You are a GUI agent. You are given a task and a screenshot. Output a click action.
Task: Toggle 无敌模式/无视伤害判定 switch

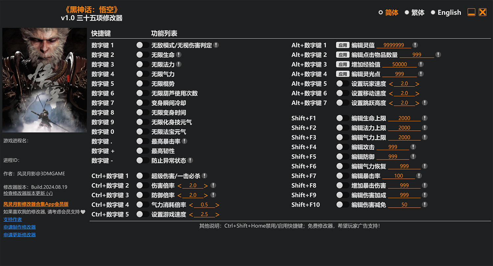[143, 45]
